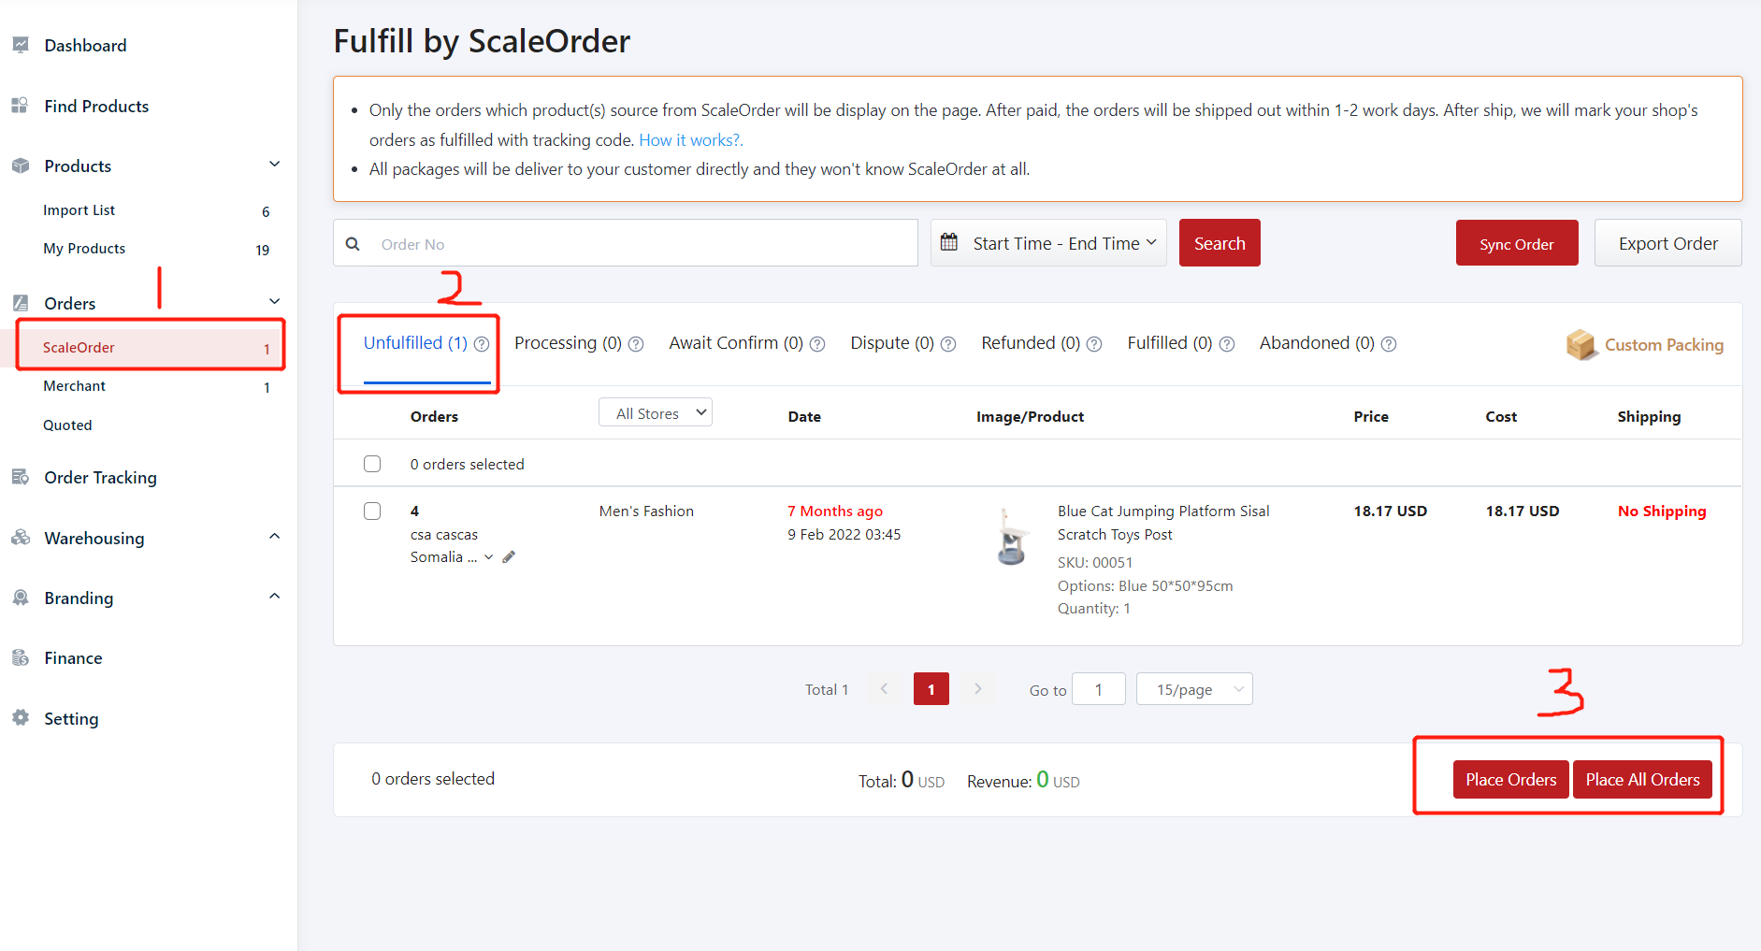Click the Orders sidebar icon
Screen dimensions: 1761x951
coord(20,303)
